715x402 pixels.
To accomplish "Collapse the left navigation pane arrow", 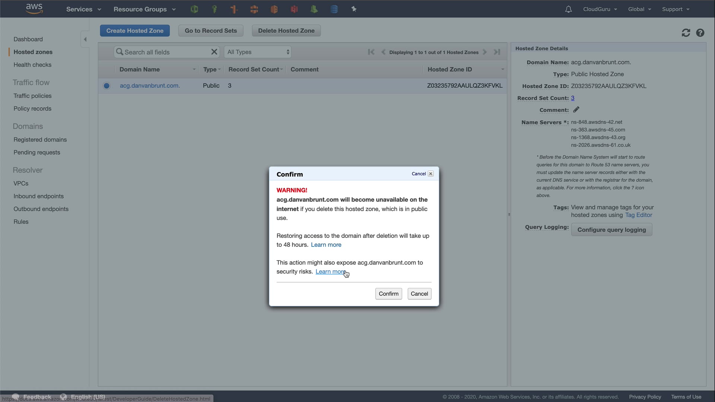I will pos(85,39).
